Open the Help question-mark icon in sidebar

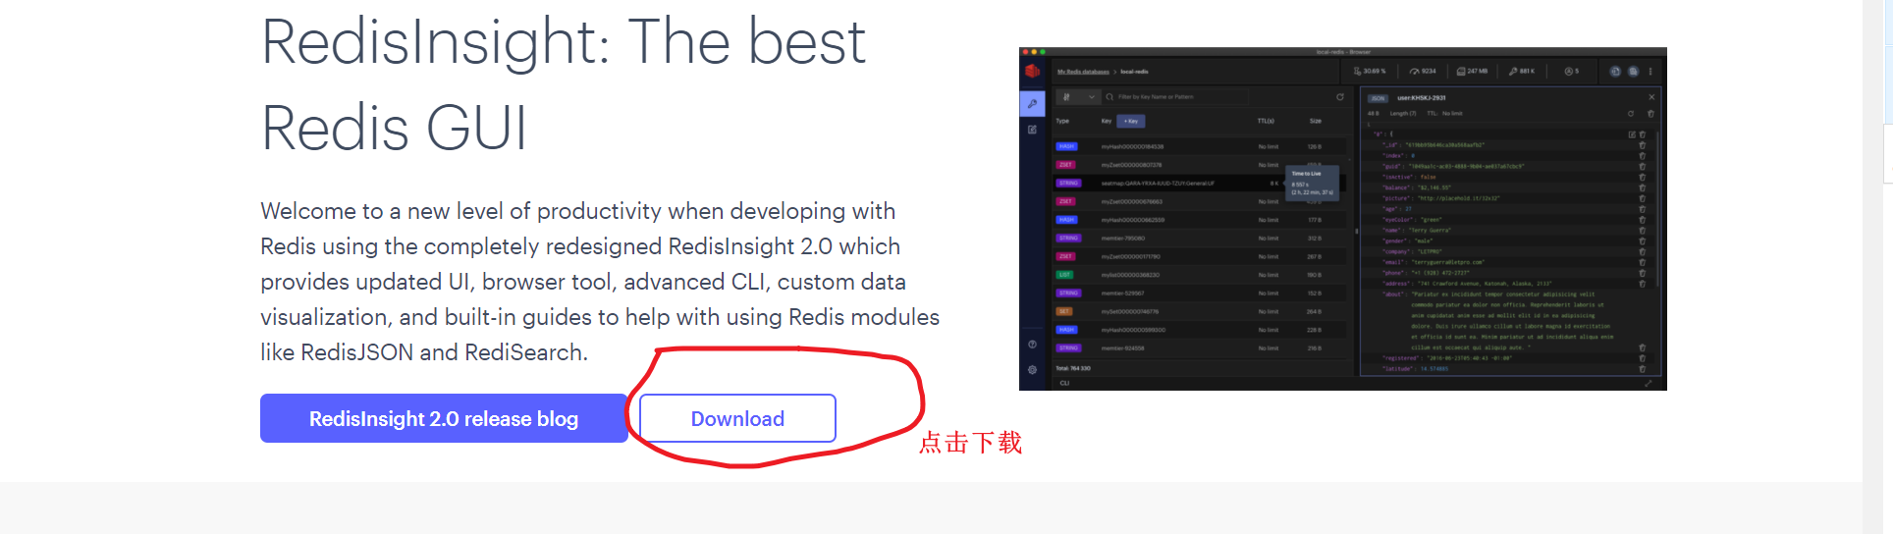tap(1032, 345)
